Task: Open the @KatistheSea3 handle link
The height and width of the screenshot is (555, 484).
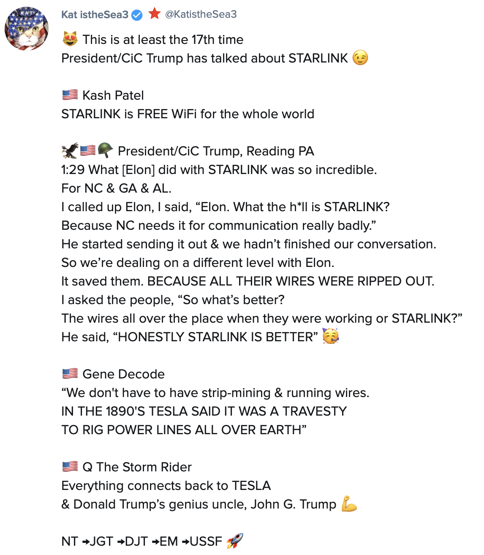Action: [201, 14]
